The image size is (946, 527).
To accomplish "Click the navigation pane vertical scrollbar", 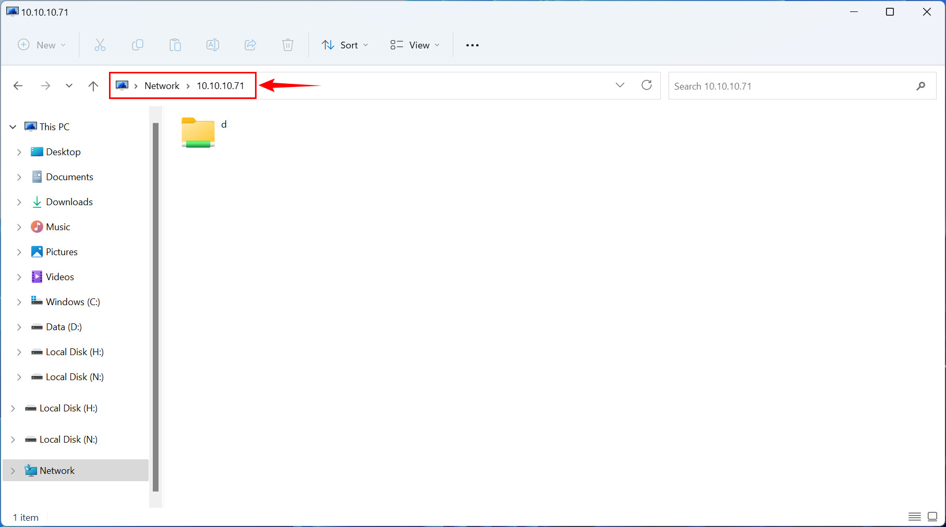I will pos(155,307).
